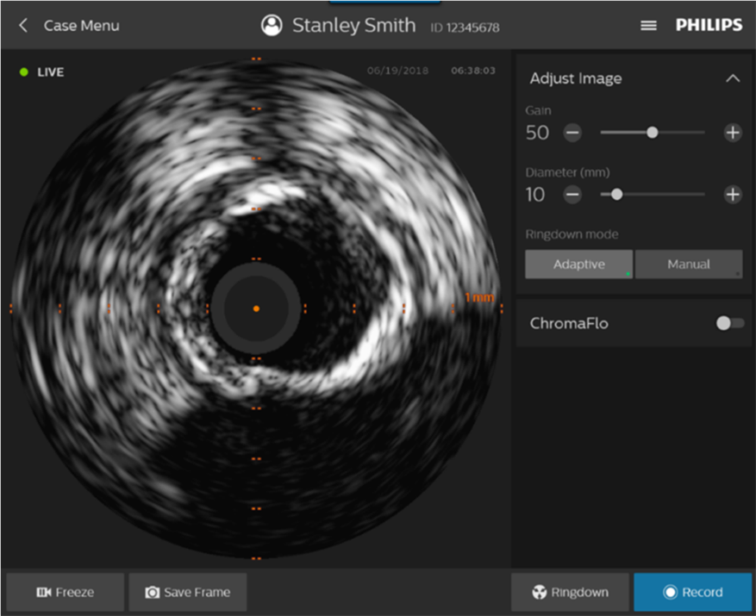Increase Gain with the plus button
The image size is (756, 616).
[733, 133]
